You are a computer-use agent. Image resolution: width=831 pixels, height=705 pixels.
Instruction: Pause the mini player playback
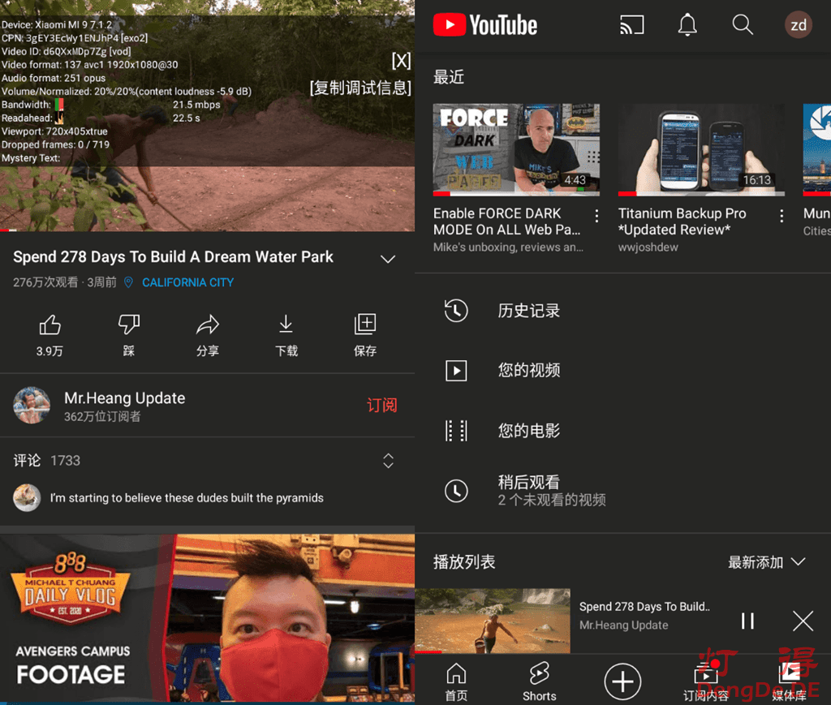(x=747, y=621)
